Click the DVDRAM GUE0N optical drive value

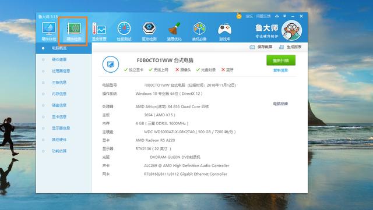click(x=175, y=157)
